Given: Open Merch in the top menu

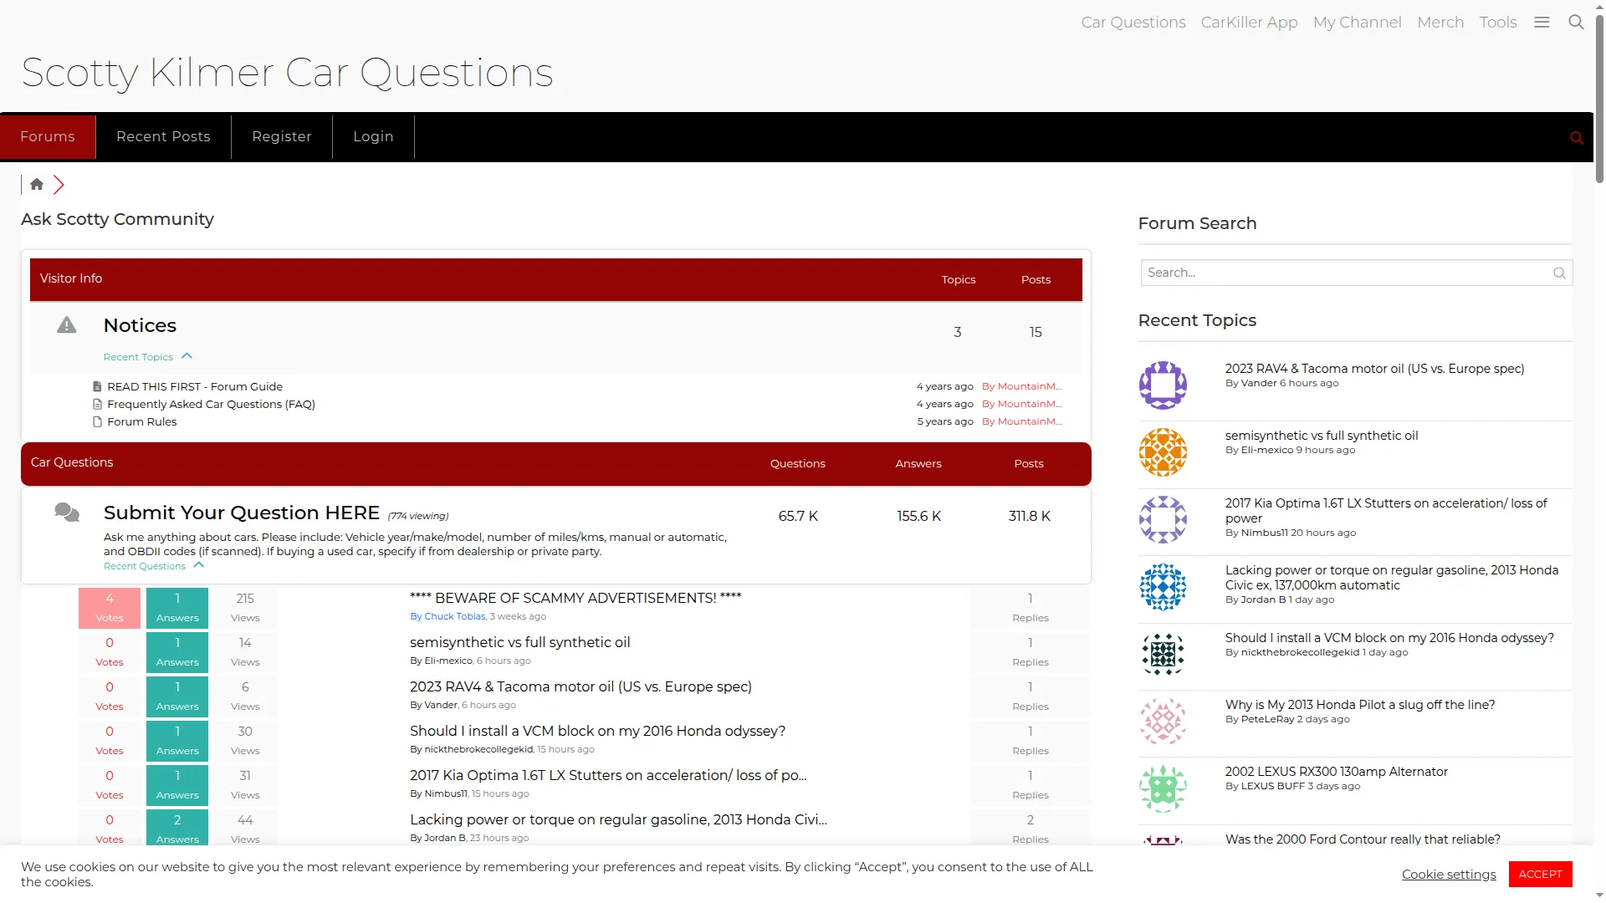Looking at the screenshot, I should click(x=1440, y=23).
